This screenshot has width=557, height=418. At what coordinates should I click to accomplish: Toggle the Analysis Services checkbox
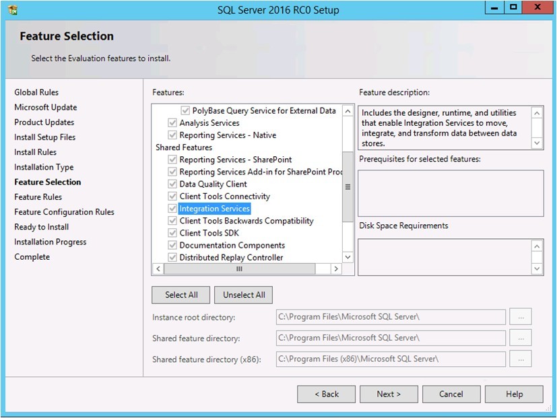(172, 123)
